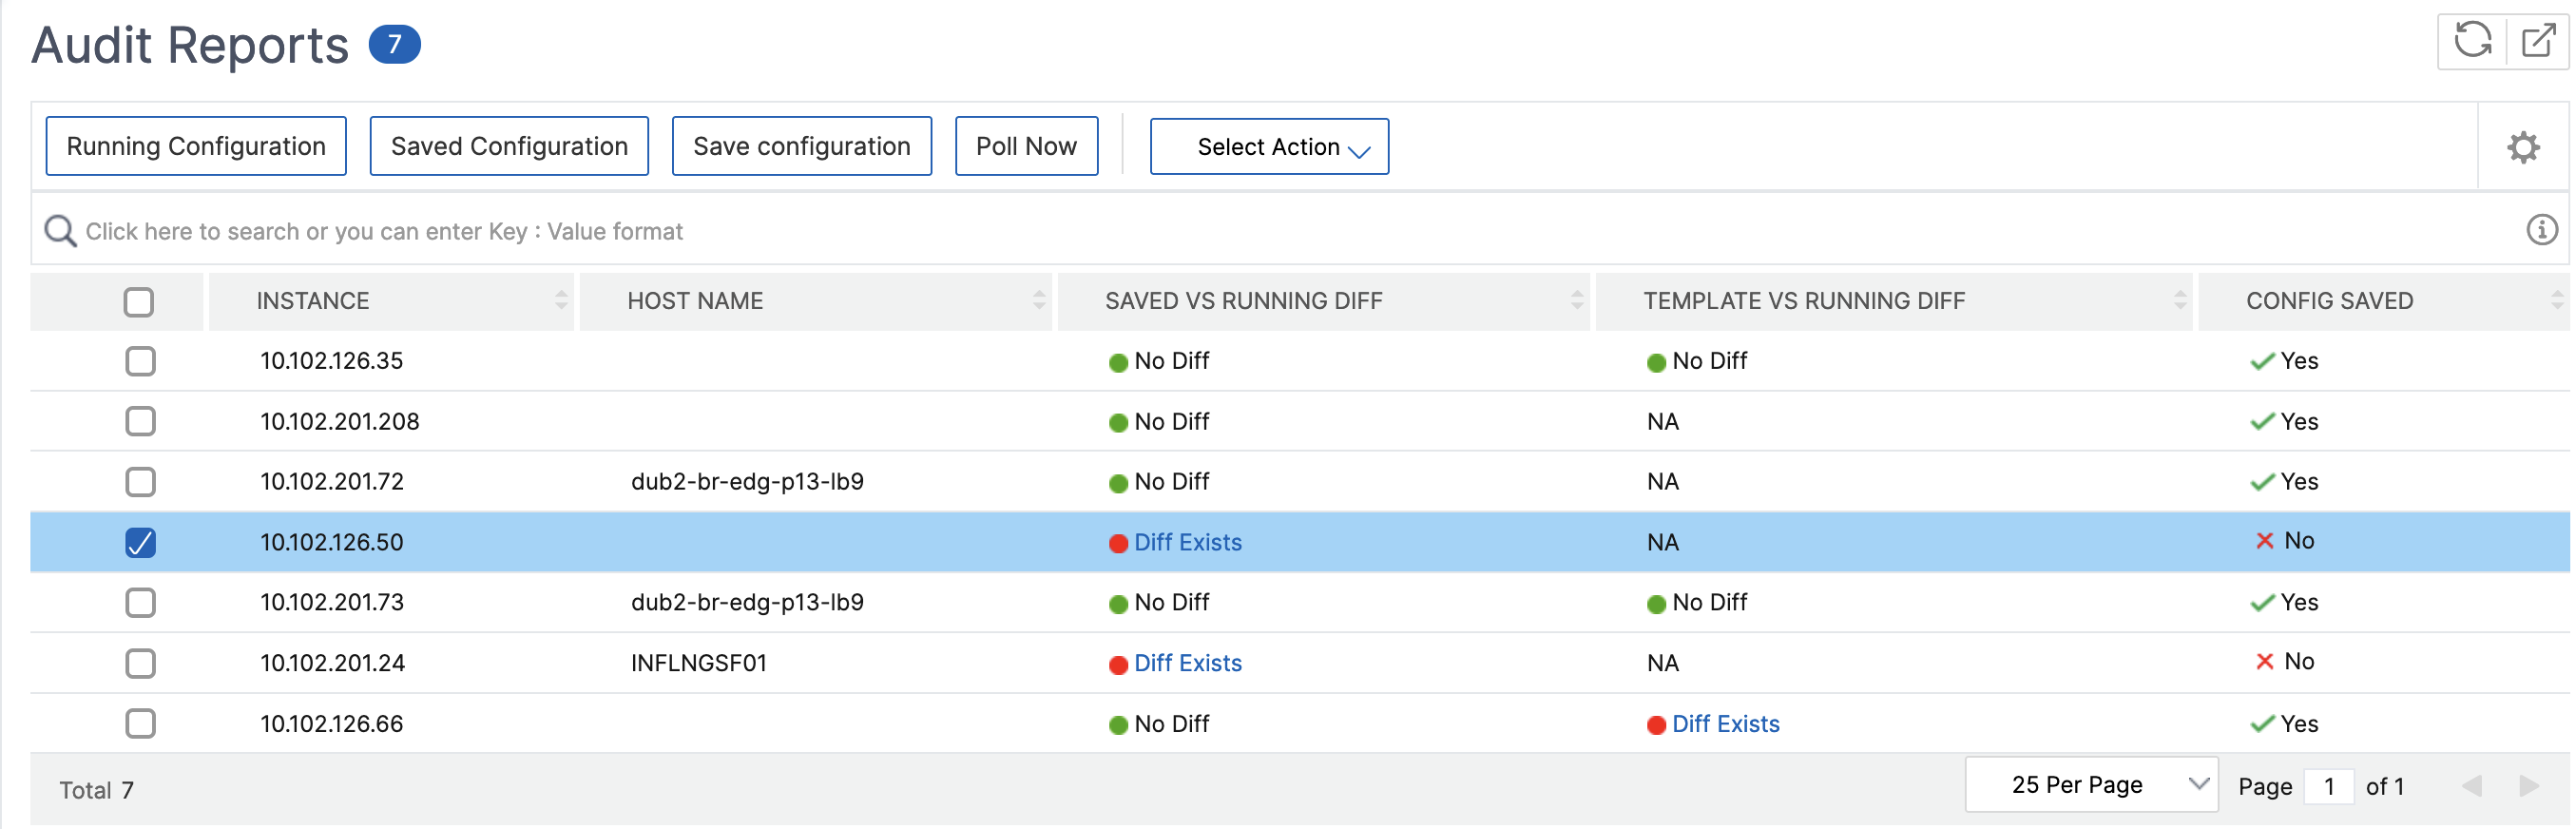This screenshot has width=2576, height=829.
Task: Click the page number input box
Action: (x=2328, y=786)
